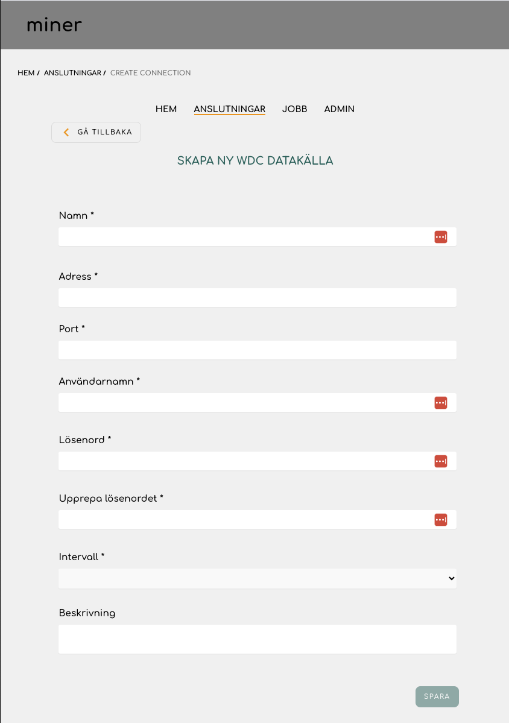Click the Intervall dropdown arrow
The height and width of the screenshot is (723, 509).
(x=451, y=578)
